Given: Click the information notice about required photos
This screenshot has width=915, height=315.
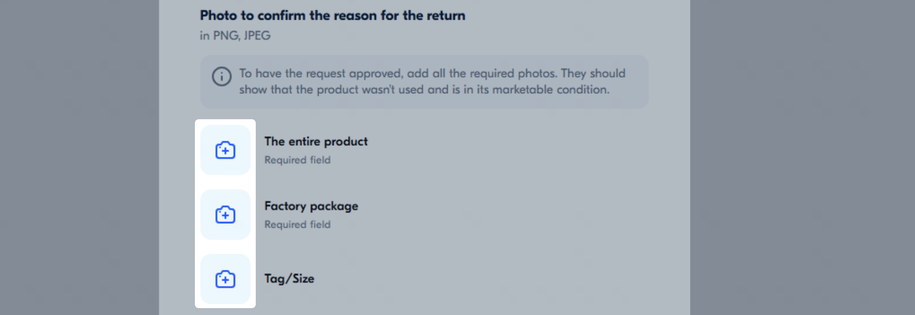Looking at the screenshot, I should [424, 81].
